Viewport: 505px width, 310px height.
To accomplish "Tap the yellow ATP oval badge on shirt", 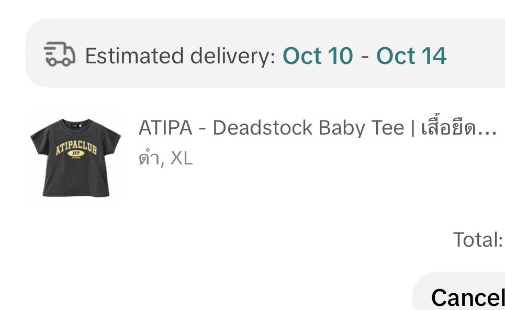I will pos(76,153).
